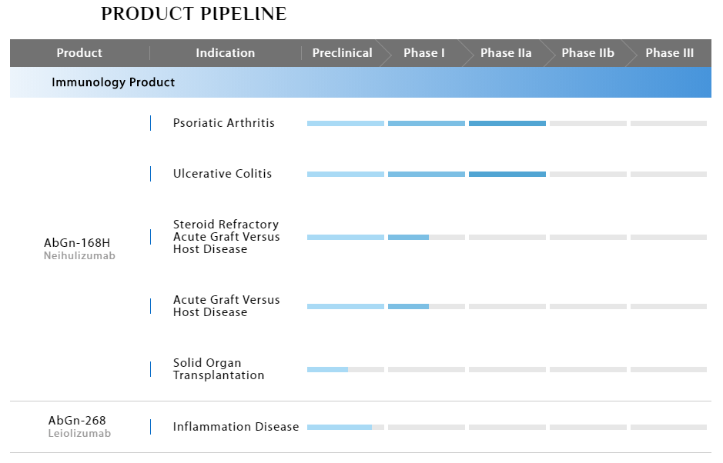Click the Solid Organ Transplantation indication
723x463 pixels.
218,369
